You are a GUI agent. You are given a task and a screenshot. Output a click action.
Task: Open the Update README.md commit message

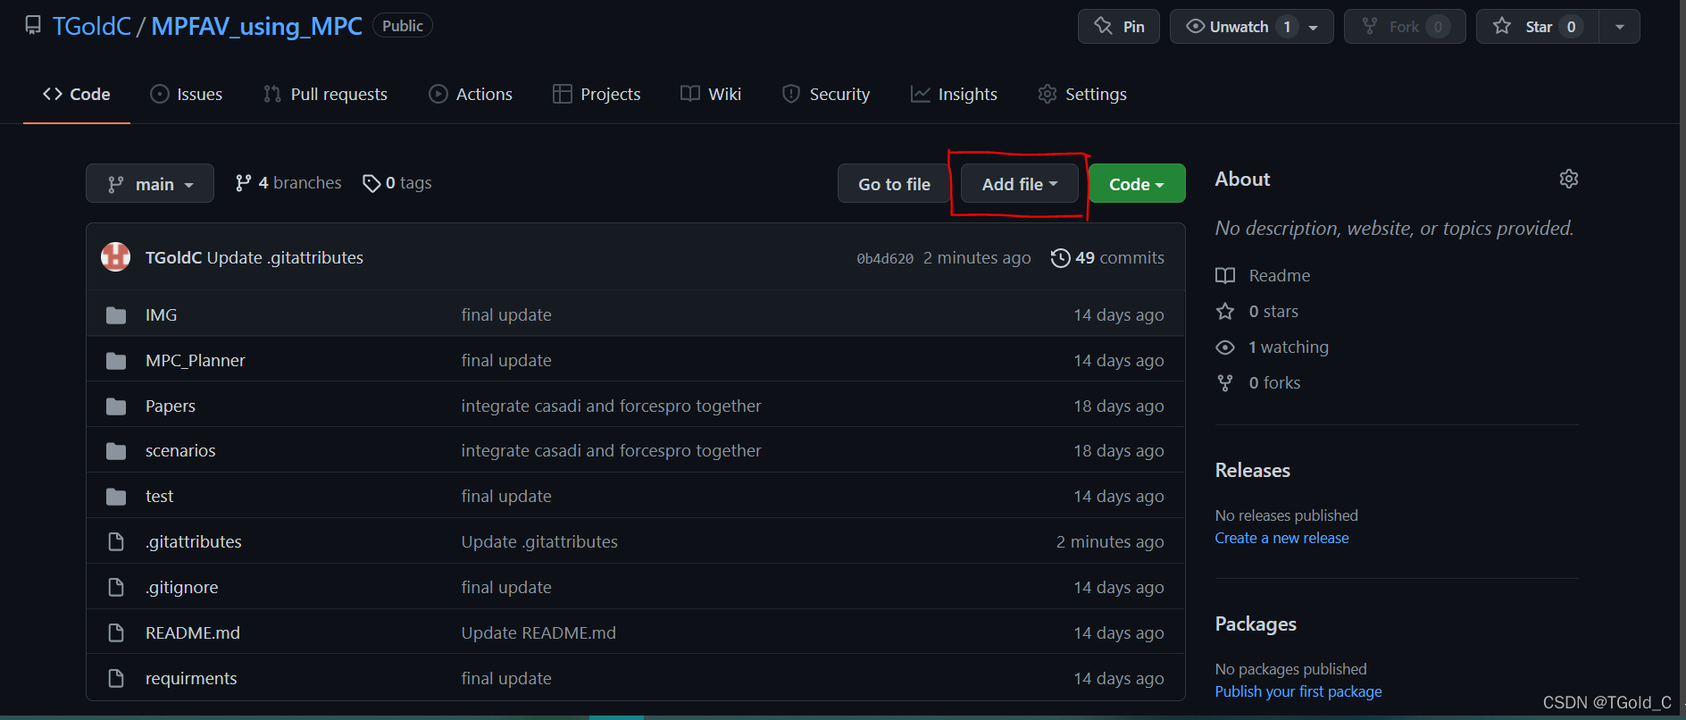[538, 632]
